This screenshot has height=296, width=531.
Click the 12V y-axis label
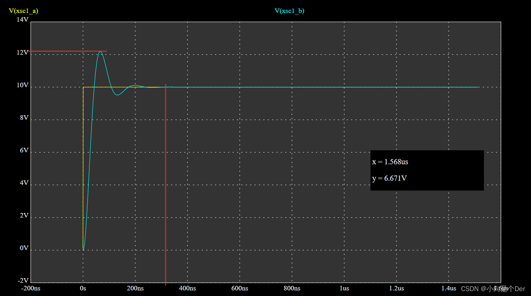click(x=22, y=53)
